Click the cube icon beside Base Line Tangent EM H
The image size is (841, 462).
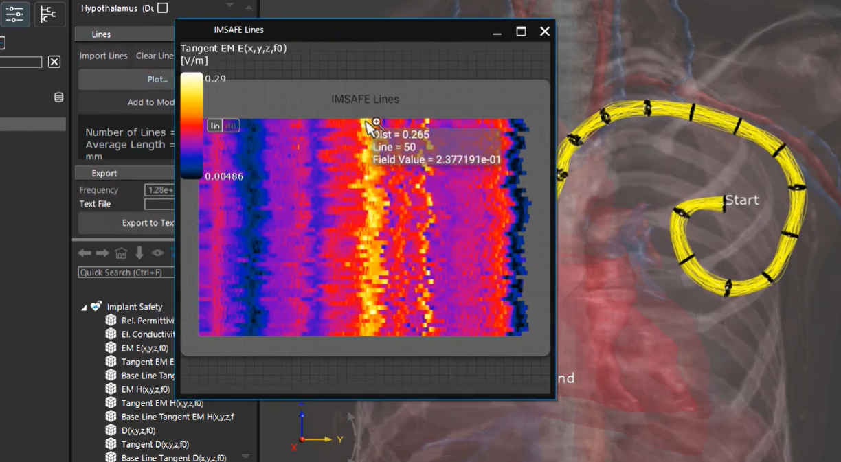(111, 417)
